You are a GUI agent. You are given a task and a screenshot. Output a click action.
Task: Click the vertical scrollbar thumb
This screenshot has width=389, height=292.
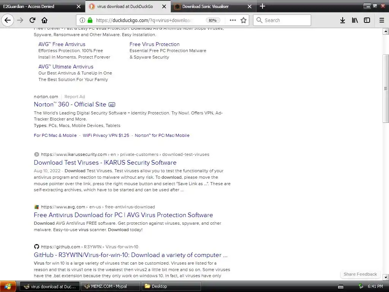click(386, 88)
